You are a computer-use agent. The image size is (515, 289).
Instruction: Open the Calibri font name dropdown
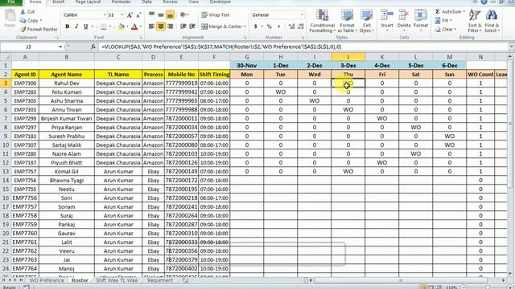point(105,15)
